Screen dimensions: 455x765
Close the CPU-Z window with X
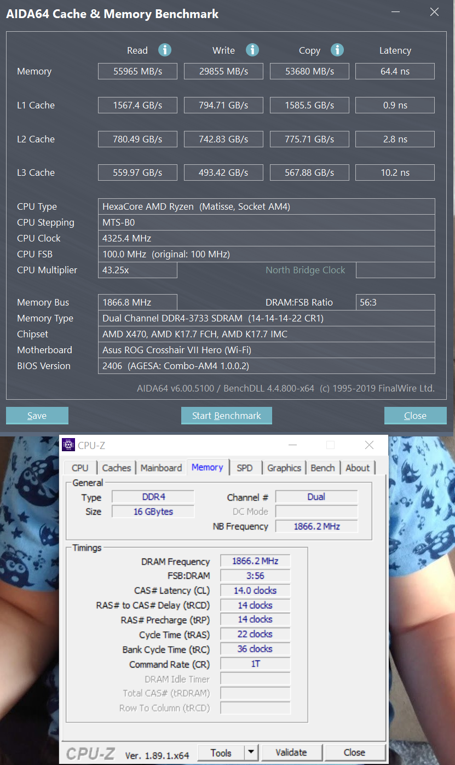point(370,445)
